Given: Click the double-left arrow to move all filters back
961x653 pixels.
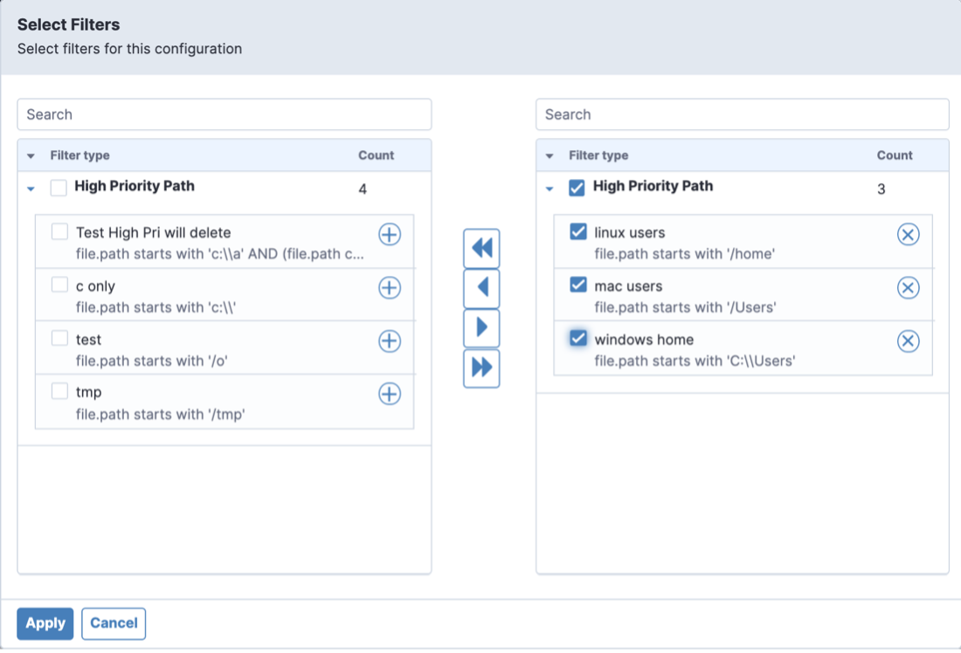Looking at the screenshot, I should 481,248.
